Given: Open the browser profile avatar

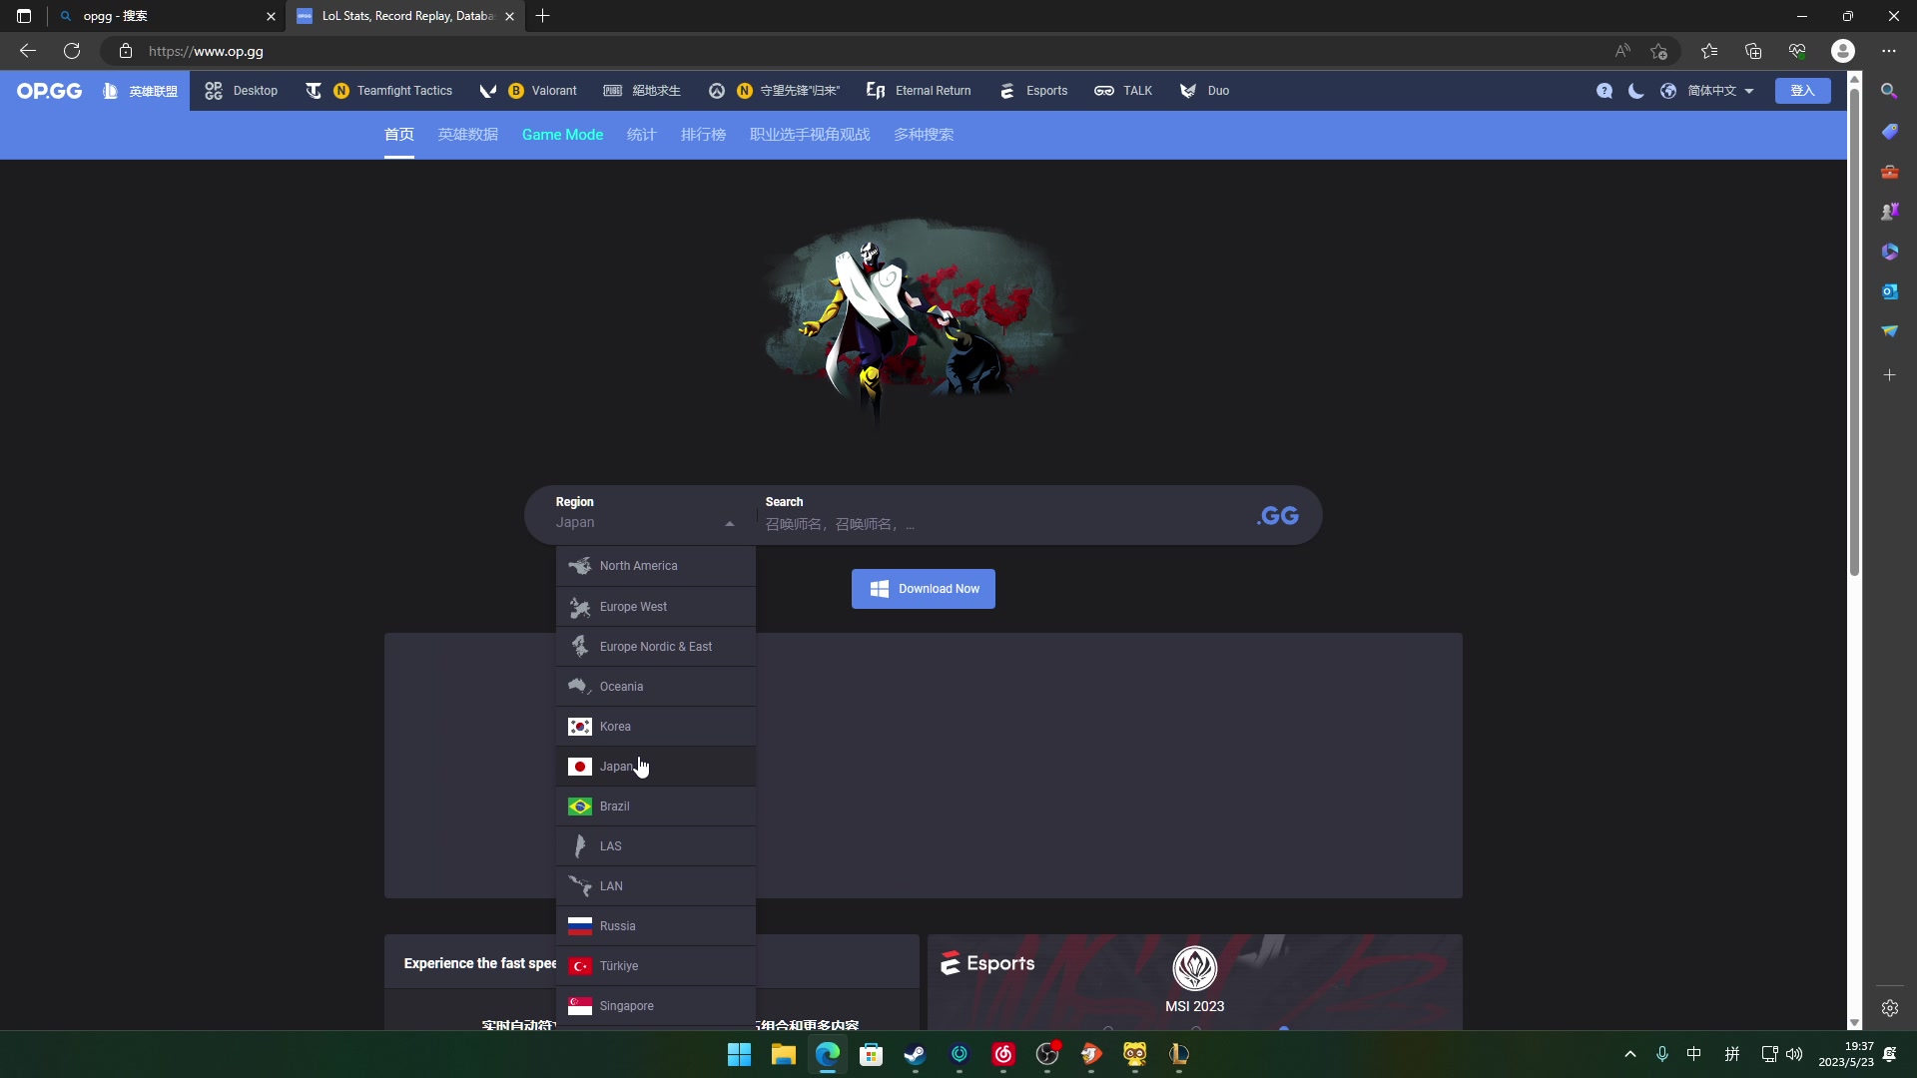Looking at the screenshot, I should 1843,51.
